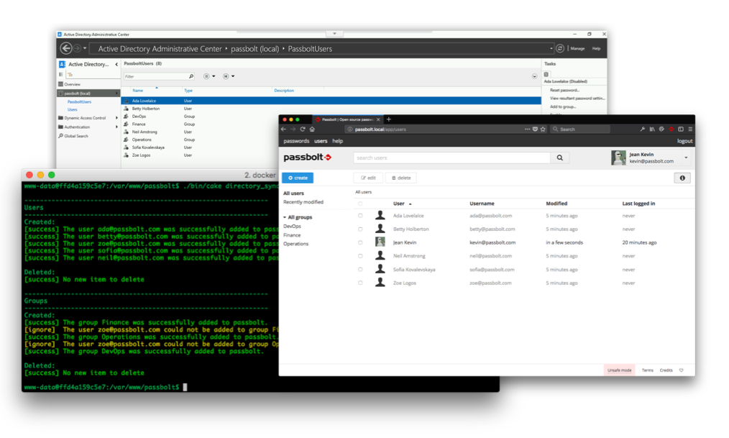The image size is (729, 438).
Task: Click forward arrow in Active Directory window
Action: pos(78,48)
